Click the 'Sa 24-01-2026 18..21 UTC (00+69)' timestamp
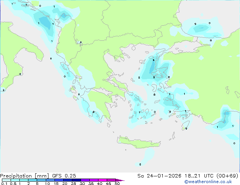The width and height of the screenshot is (240, 185). [x=188, y=176]
